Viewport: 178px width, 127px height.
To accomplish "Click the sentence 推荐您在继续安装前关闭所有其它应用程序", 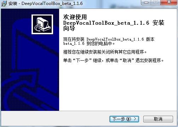I will (105, 52).
